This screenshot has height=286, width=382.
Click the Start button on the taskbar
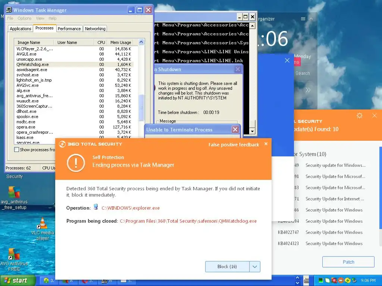pyautogui.click(x=18, y=280)
